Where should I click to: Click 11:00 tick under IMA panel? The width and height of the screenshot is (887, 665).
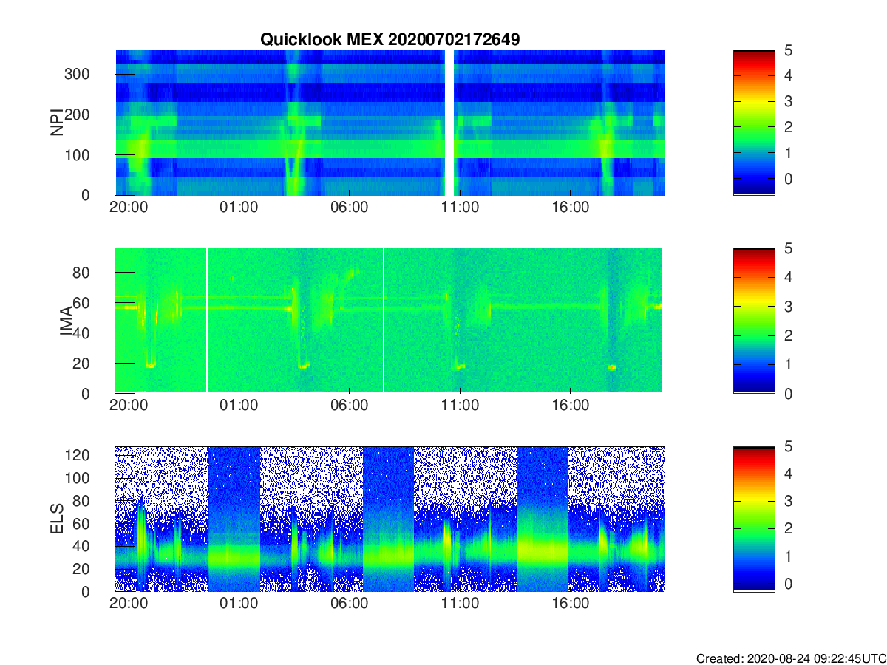tap(460, 406)
